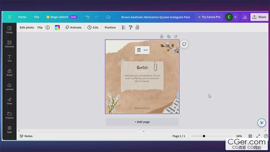The height and width of the screenshot is (152, 270).
Task: Open the File menu
Action: click(37, 17)
